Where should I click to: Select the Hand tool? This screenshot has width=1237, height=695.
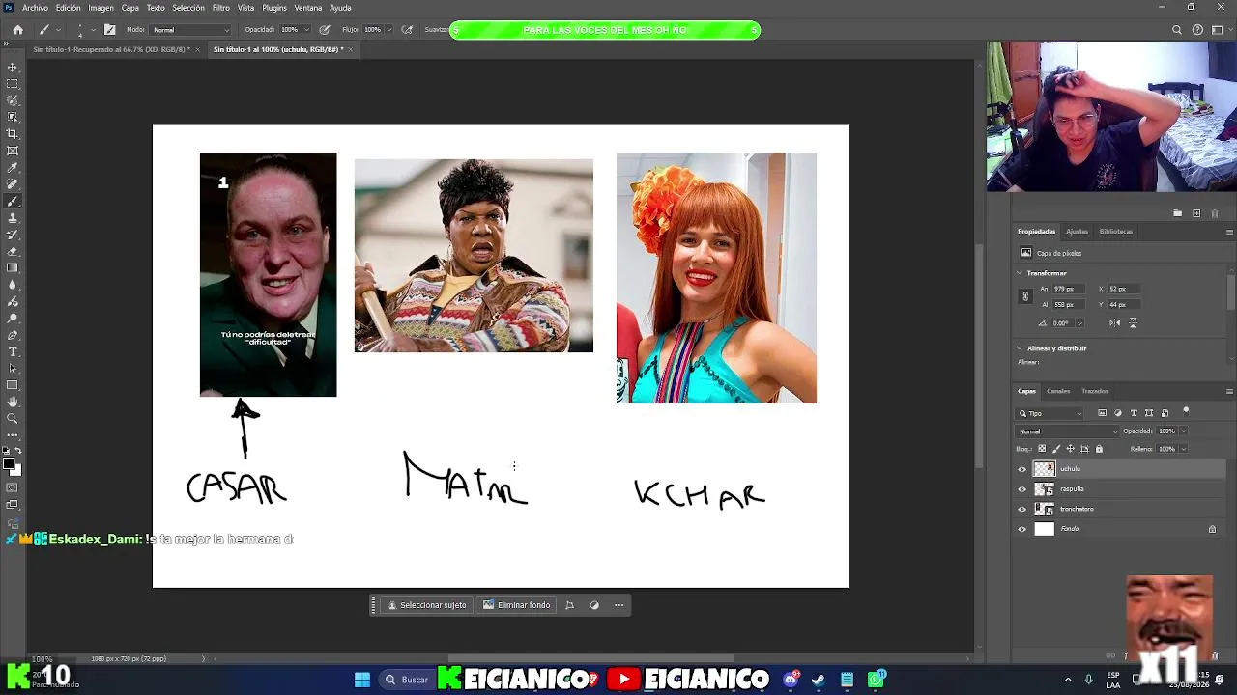tap(13, 402)
